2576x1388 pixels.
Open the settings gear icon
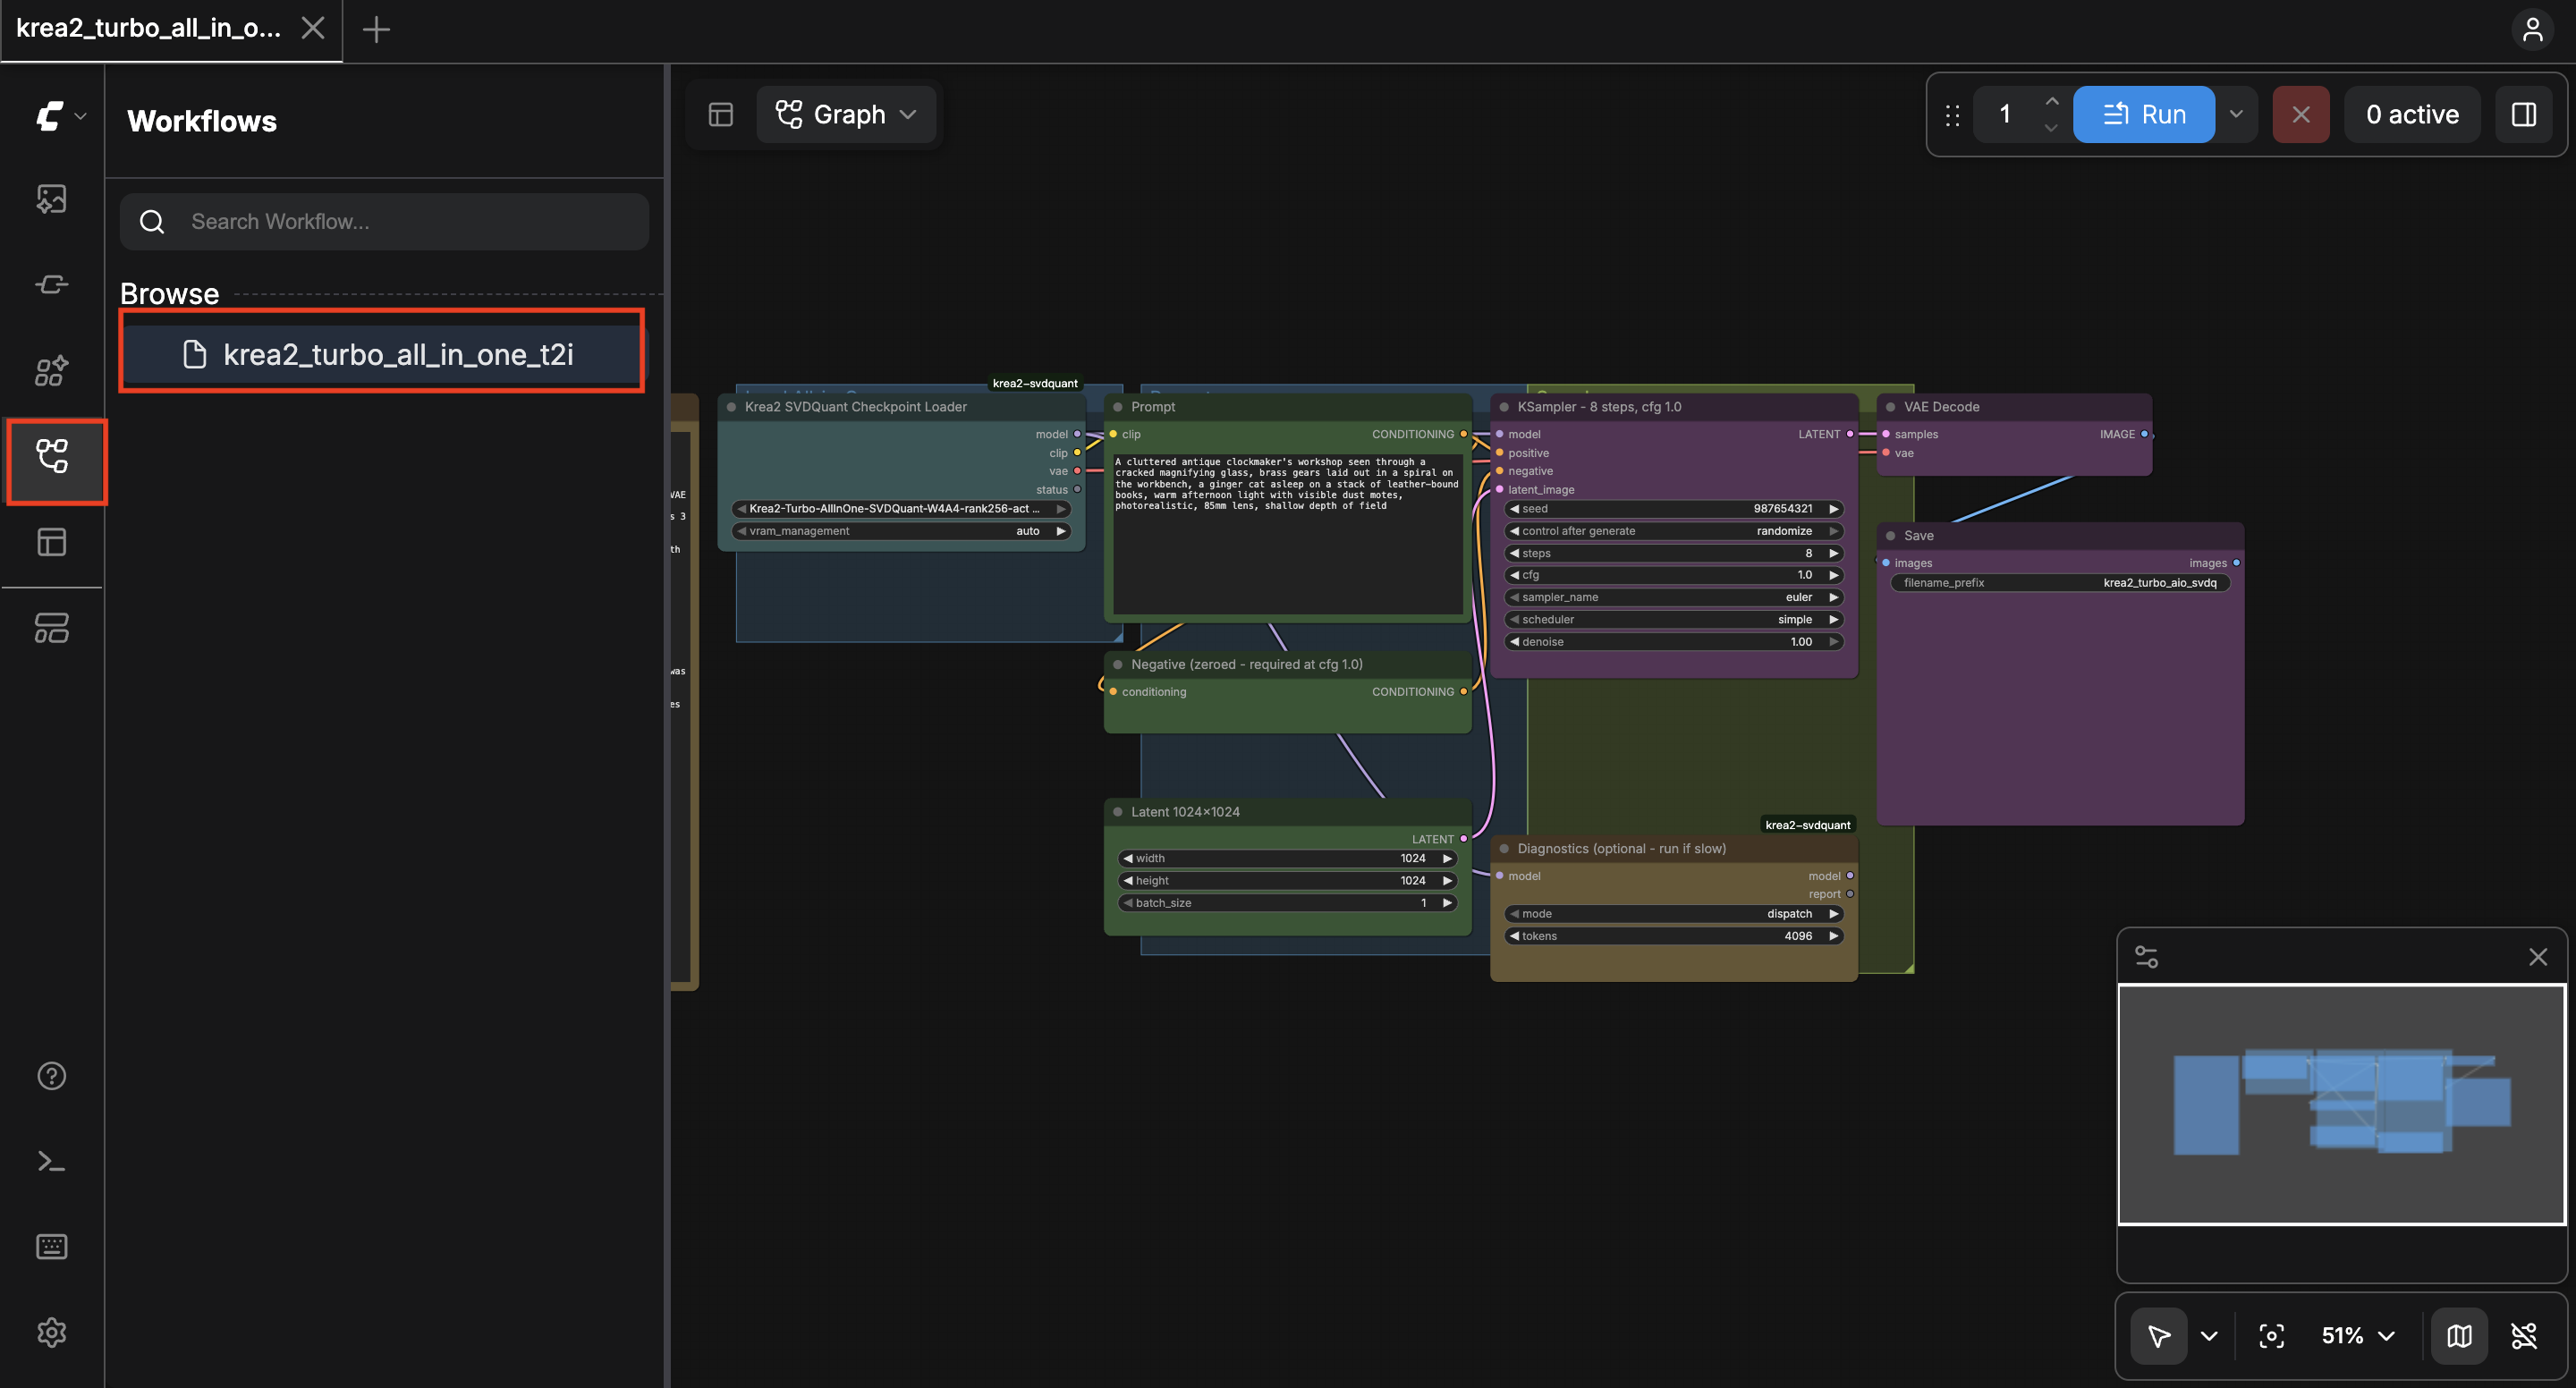tap(52, 1332)
